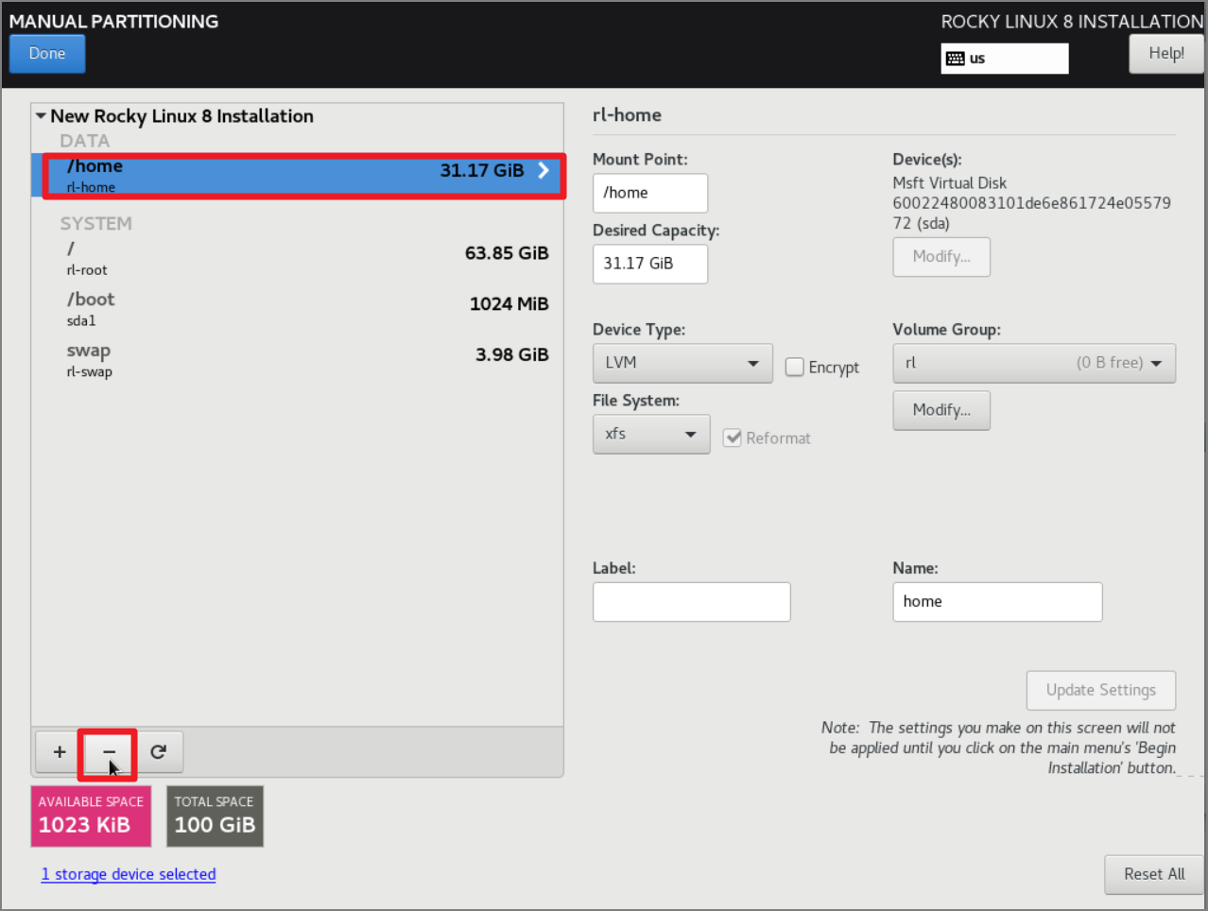Open the 1 storage device selected link
1208x911 pixels.
click(x=129, y=874)
